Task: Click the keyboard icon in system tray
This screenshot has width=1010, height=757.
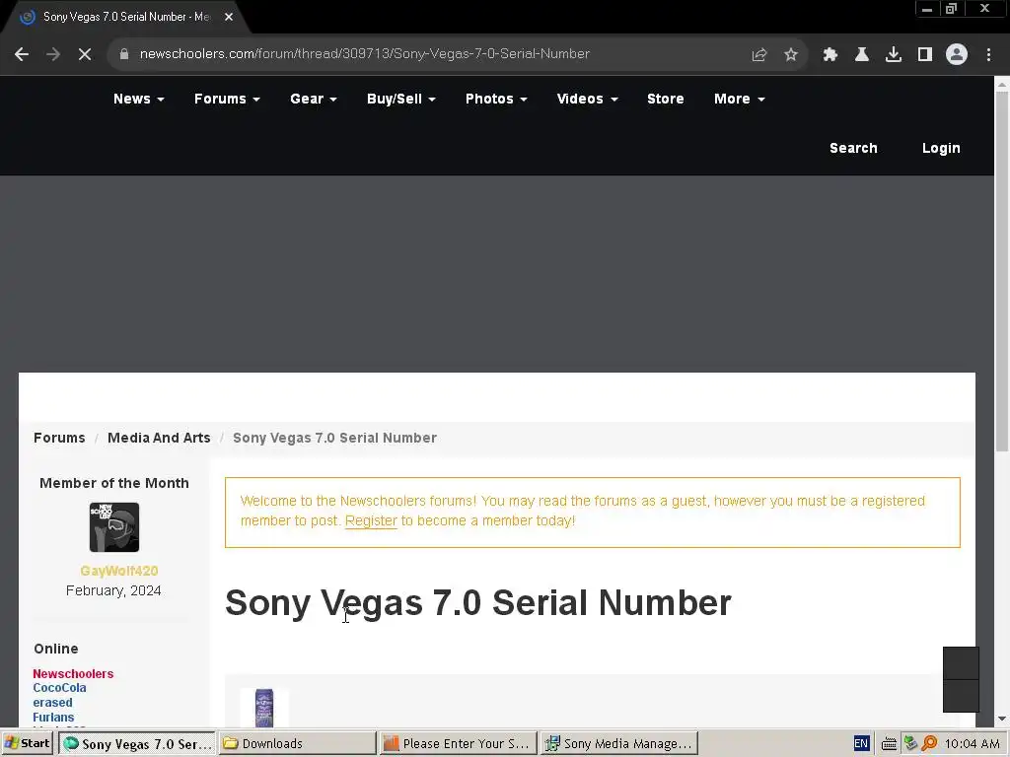Action: [889, 744]
